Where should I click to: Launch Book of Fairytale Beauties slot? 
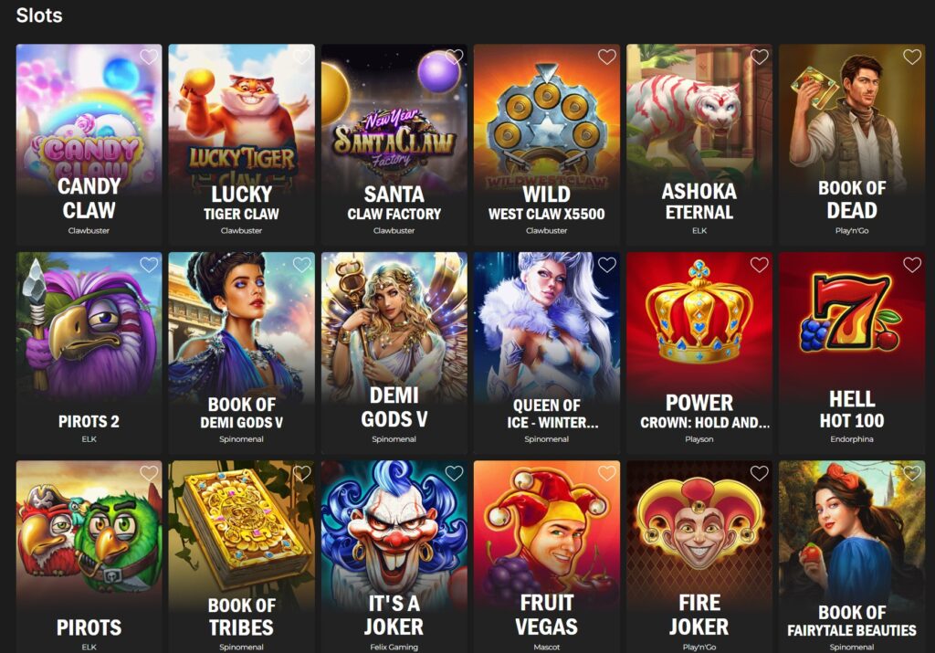point(852,556)
